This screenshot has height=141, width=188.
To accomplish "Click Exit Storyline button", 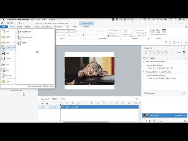I will (x=49, y=86).
